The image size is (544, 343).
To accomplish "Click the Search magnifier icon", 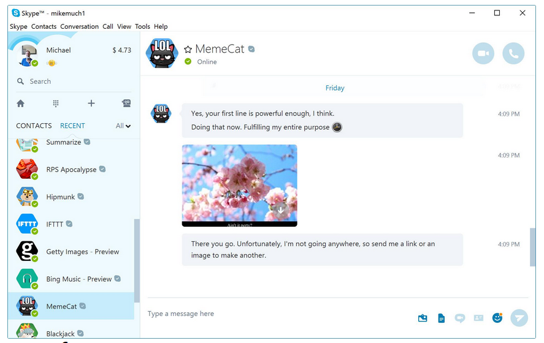I will point(20,81).
